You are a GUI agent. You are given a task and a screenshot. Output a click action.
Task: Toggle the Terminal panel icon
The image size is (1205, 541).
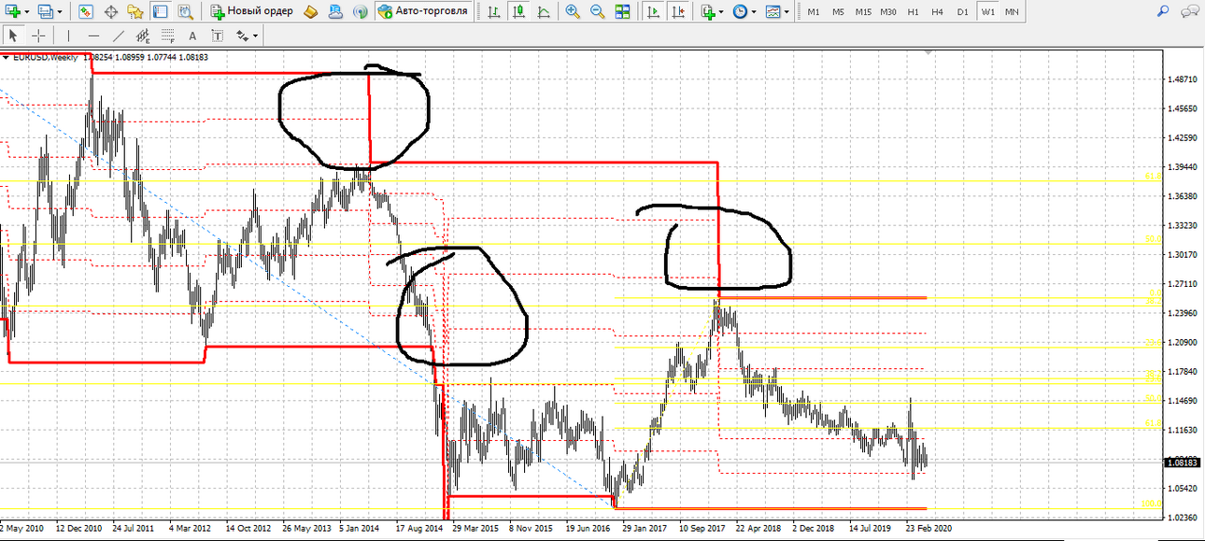coord(160,11)
